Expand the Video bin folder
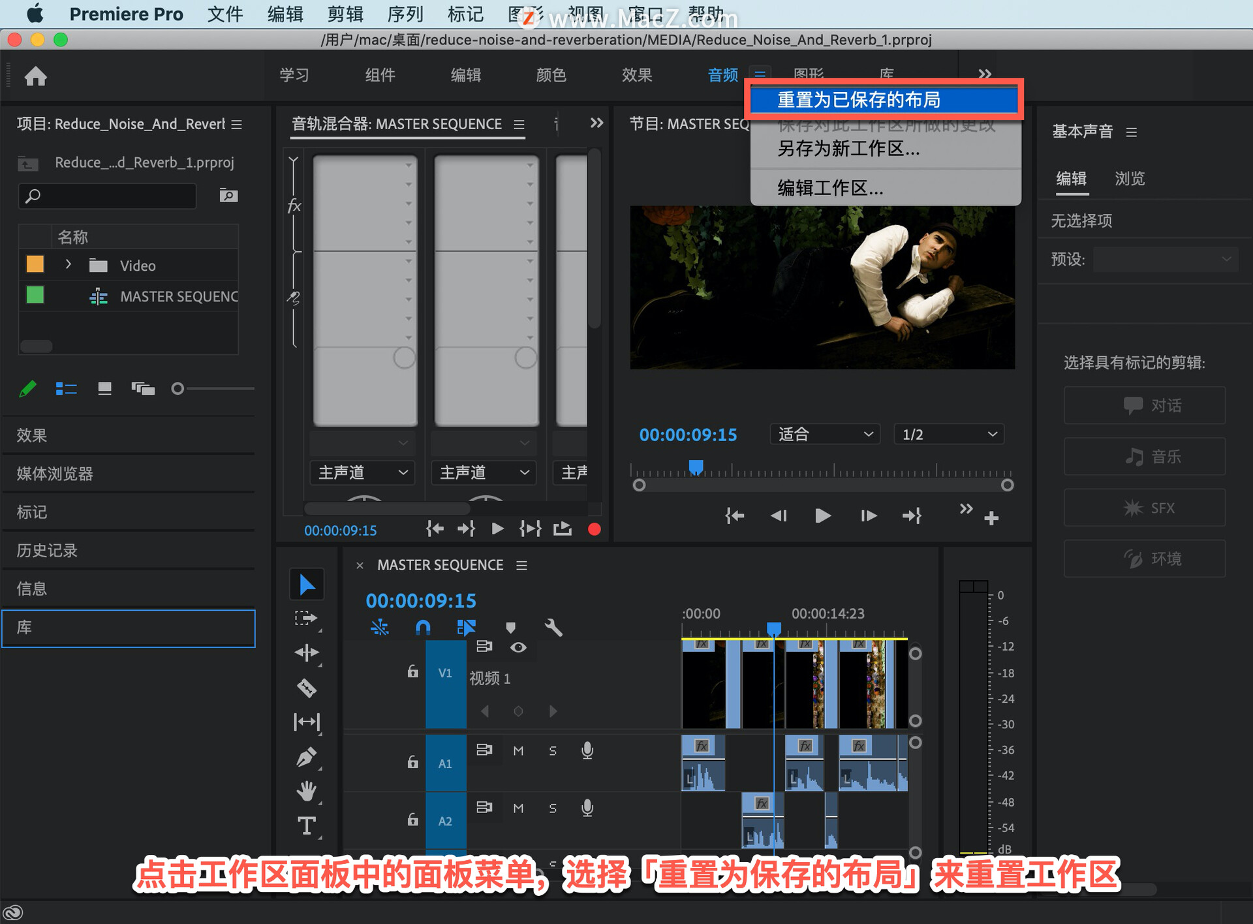The height and width of the screenshot is (924, 1253). 68,264
